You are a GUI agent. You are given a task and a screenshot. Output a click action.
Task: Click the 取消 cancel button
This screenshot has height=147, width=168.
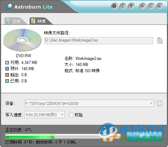click(x=145, y=136)
